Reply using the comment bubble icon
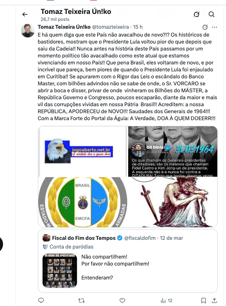Image resolution: width=226 pixels, height=306 pixels. coord(41,300)
